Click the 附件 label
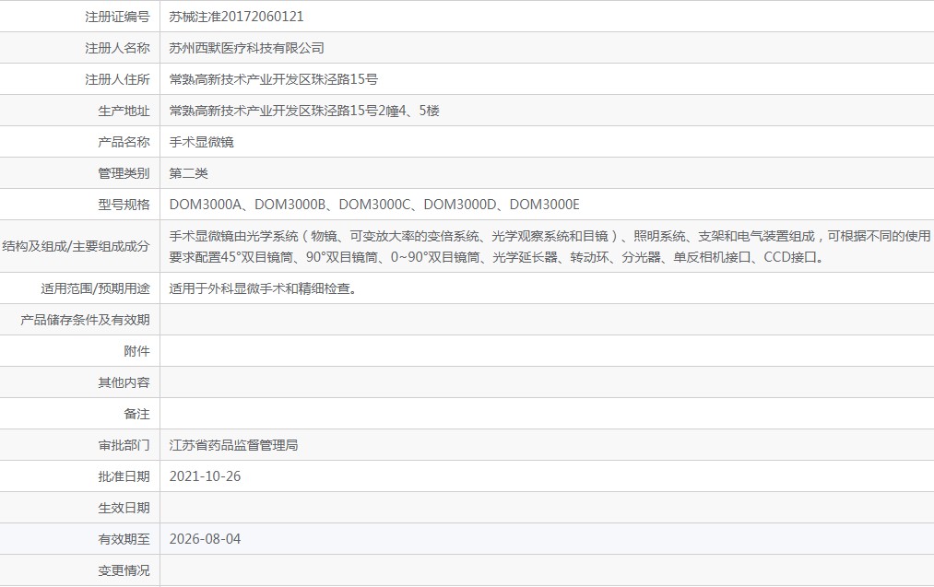 (x=137, y=351)
